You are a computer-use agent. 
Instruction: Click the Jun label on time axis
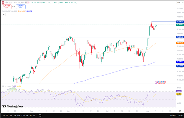[x=68, y=111]
